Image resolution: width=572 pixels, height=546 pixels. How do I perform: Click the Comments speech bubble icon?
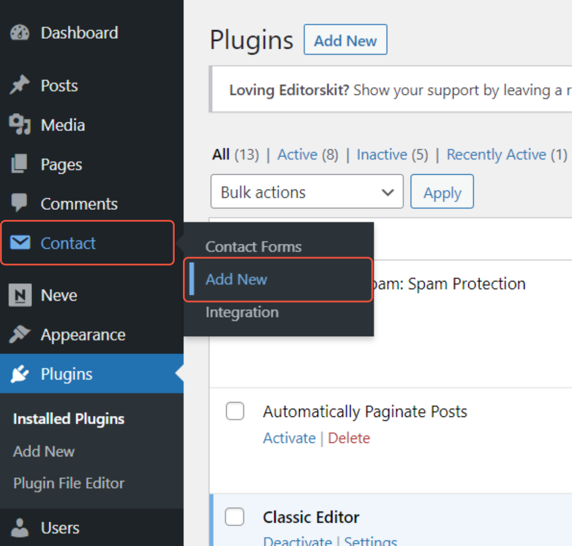coord(20,203)
